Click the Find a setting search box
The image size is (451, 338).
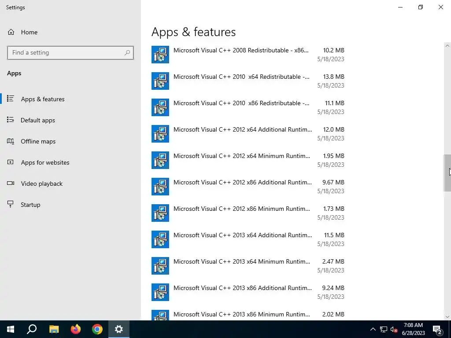(70, 53)
